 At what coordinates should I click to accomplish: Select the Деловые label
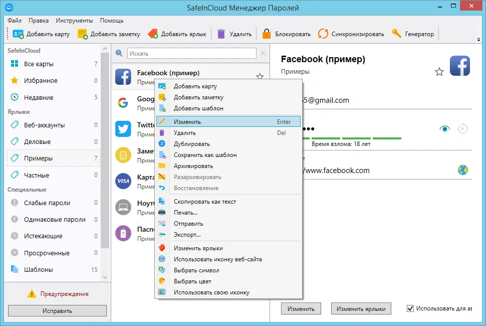pyautogui.click(x=54, y=142)
